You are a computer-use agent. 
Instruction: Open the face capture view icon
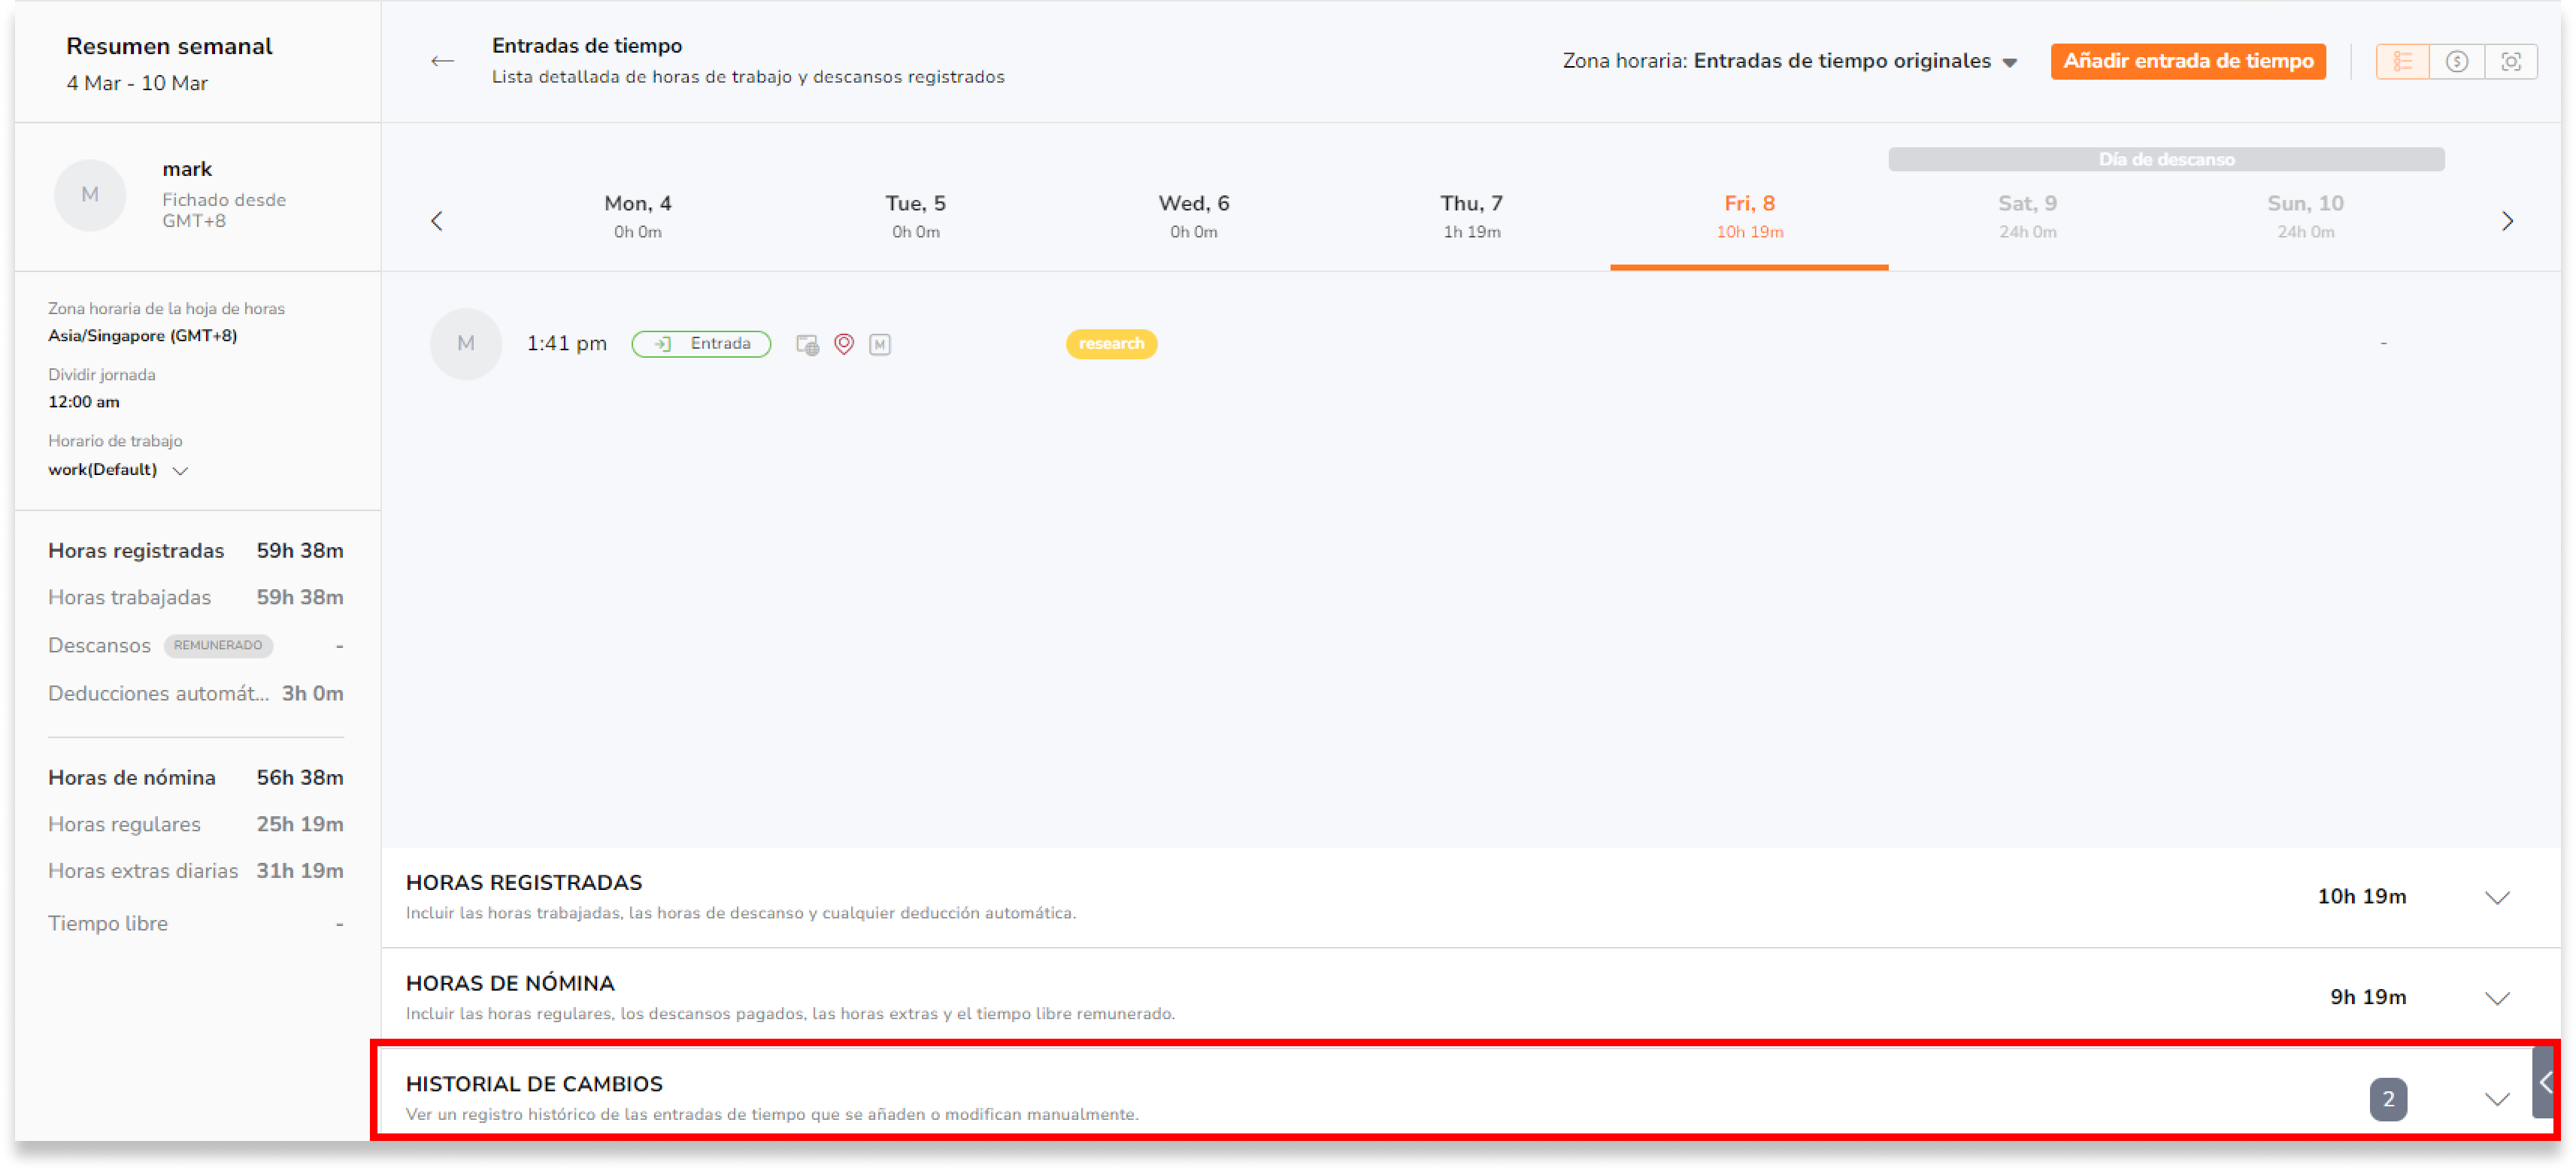2510,62
